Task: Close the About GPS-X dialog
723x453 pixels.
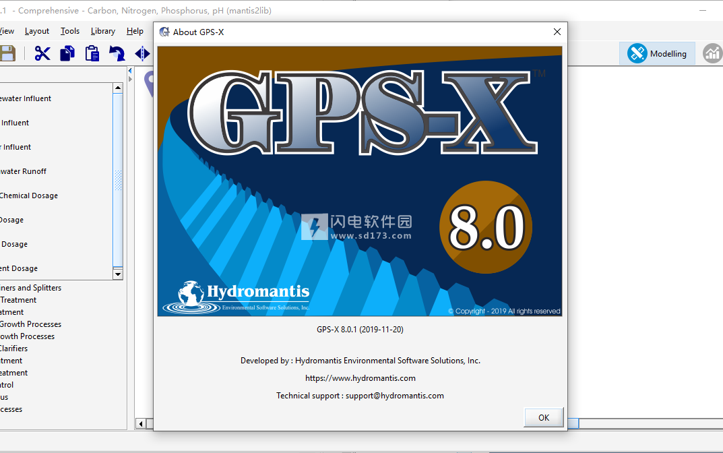Action: (557, 32)
